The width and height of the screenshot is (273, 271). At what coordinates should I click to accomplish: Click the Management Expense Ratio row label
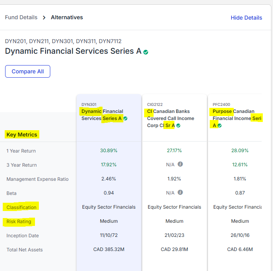(x=37, y=179)
